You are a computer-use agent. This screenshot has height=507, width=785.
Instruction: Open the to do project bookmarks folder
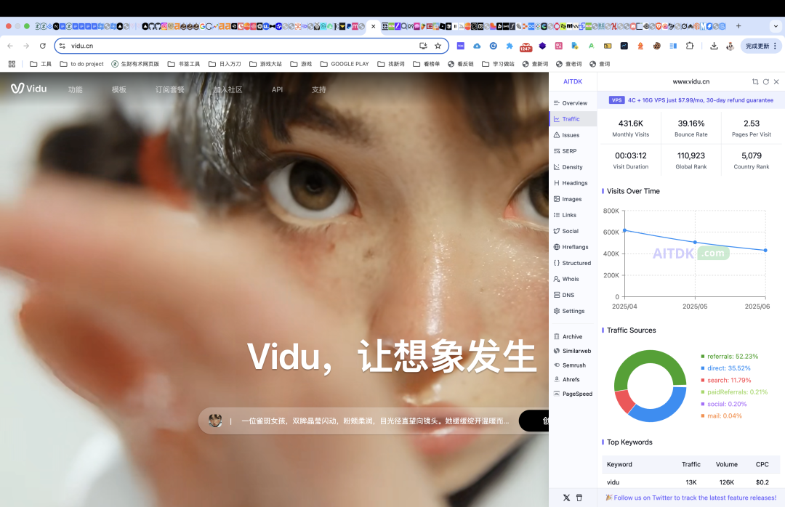[81, 64]
